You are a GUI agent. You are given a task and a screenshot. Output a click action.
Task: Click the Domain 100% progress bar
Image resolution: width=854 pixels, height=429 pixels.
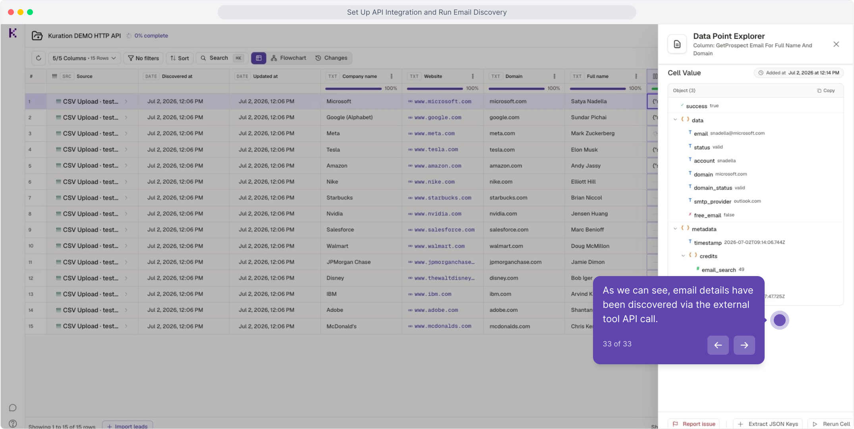[516, 89]
